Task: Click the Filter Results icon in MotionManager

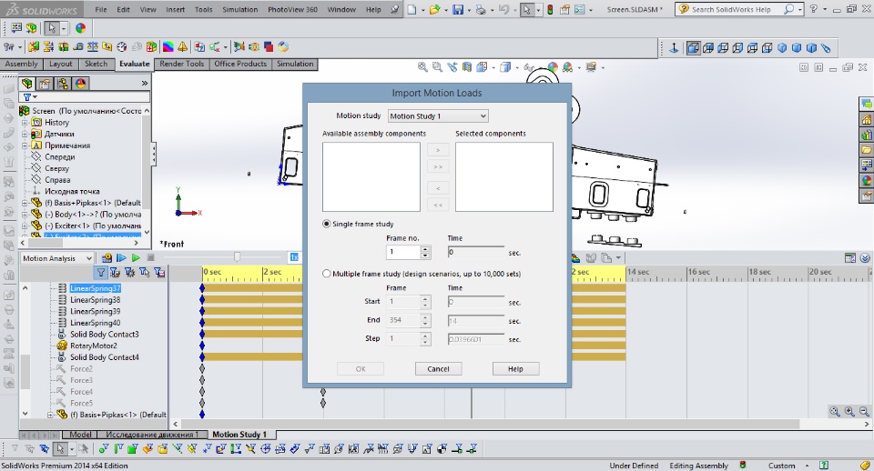Action: pos(159,272)
